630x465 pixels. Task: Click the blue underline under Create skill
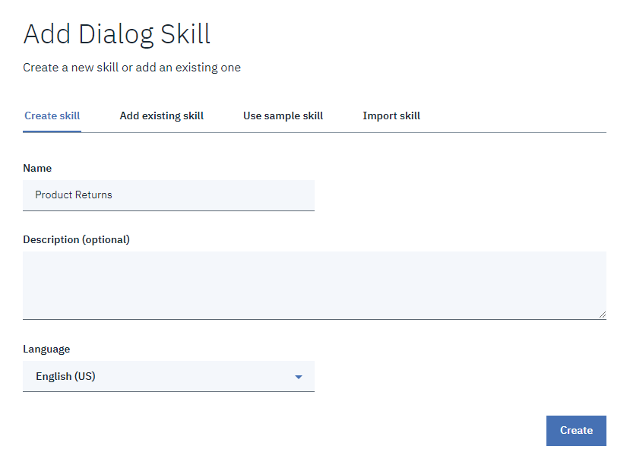[52, 131]
